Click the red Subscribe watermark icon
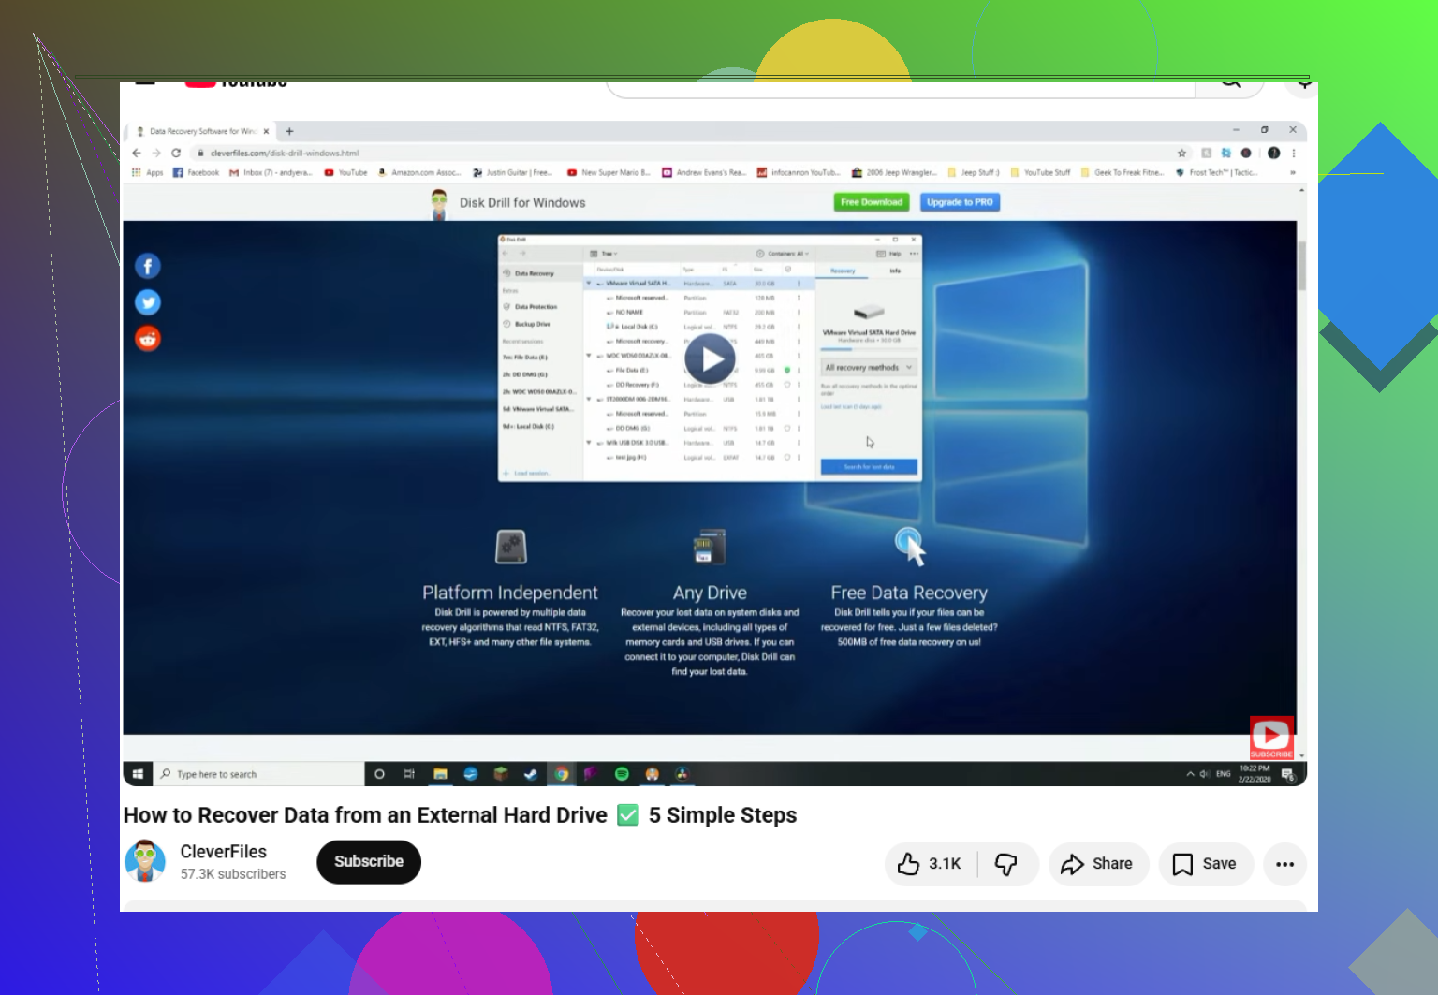This screenshot has height=995, width=1438. 1271,739
